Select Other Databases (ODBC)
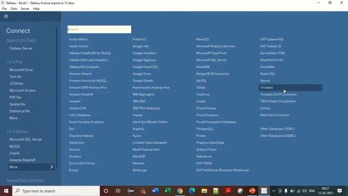 (x=278, y=136)
